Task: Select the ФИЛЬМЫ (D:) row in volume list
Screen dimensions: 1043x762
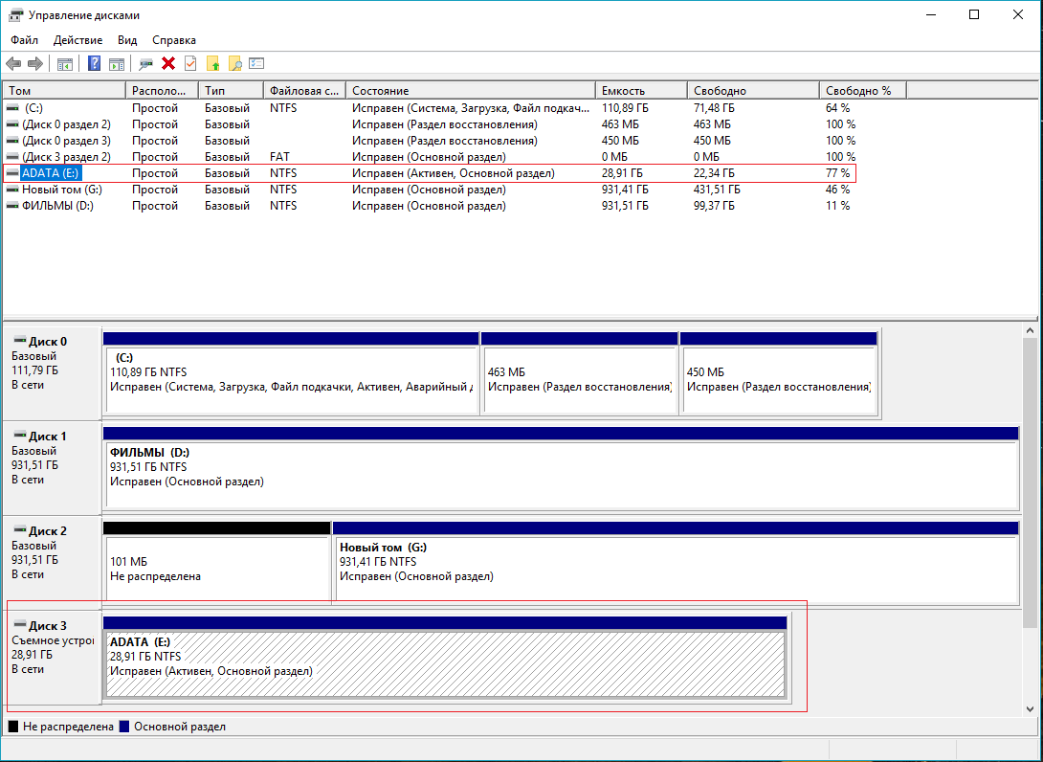Action: [x=57, y=206]
